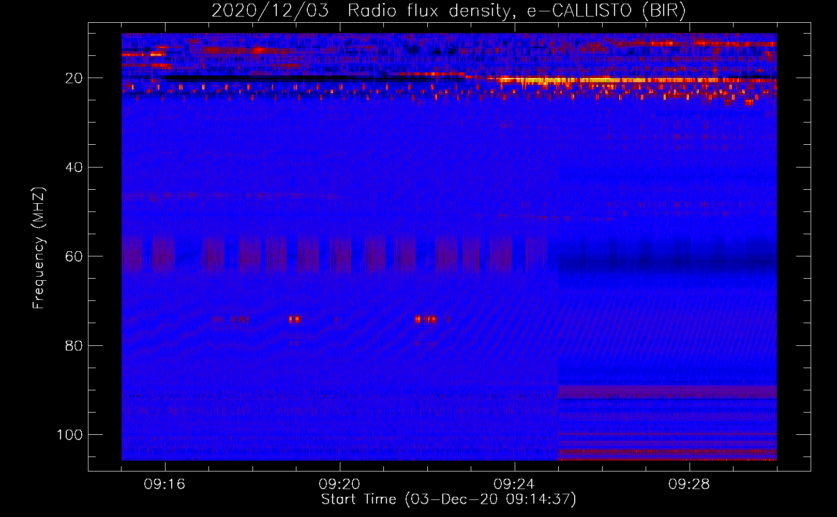
Task: Click the red burst at 75 MHz near 09:19
Action: coord(294,320)
